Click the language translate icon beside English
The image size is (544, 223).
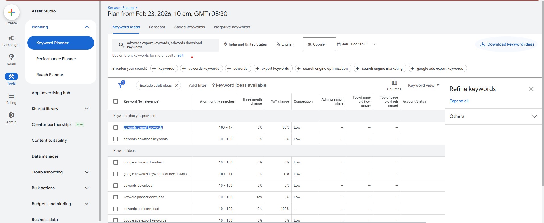[x=278, y=44]
